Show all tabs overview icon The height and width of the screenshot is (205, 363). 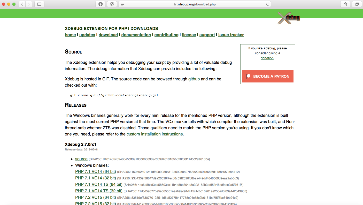click(x=357, y=4)
